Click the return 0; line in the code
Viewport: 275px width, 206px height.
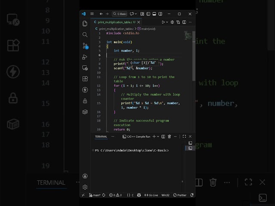(x=122, y=129)
